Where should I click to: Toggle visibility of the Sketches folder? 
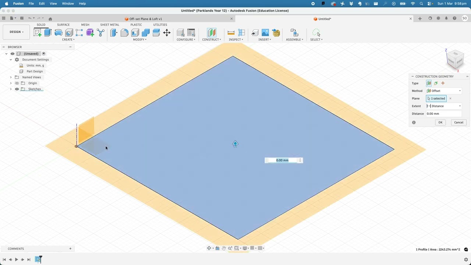17,89
